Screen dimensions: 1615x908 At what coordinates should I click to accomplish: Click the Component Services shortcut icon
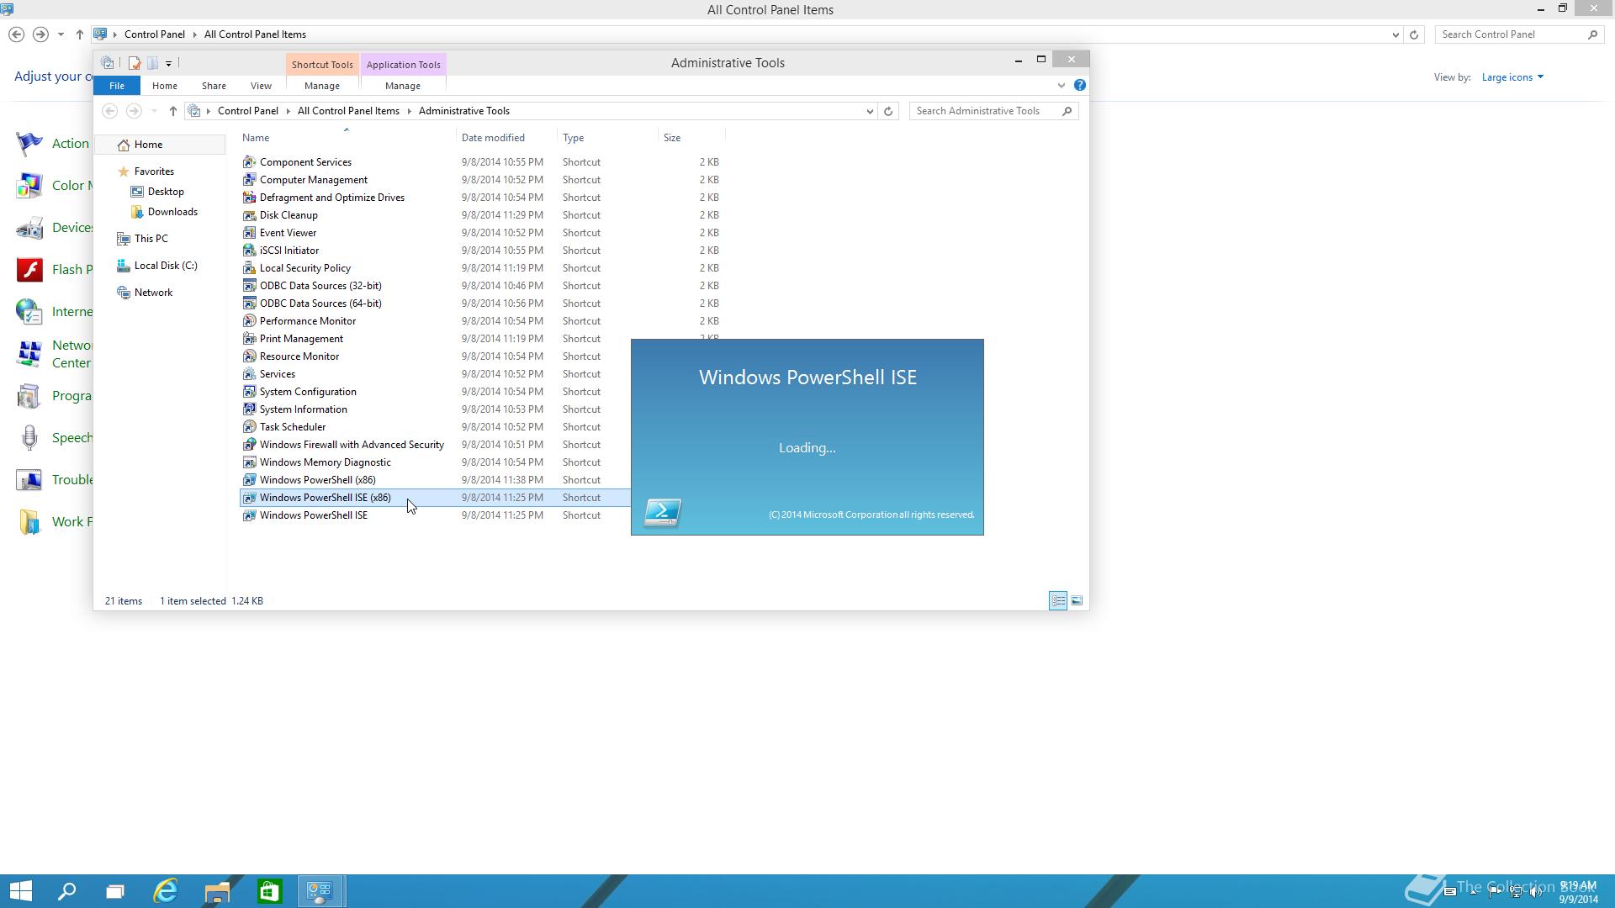pyautogui.click(x=249, y=162)
